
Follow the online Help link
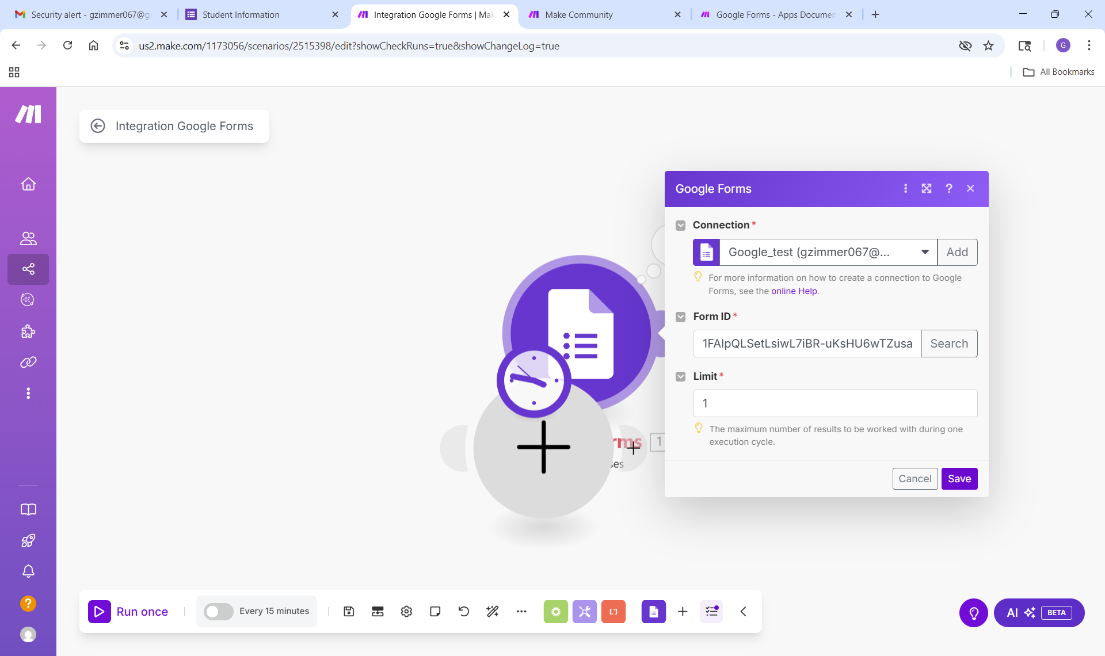point(794,291)
